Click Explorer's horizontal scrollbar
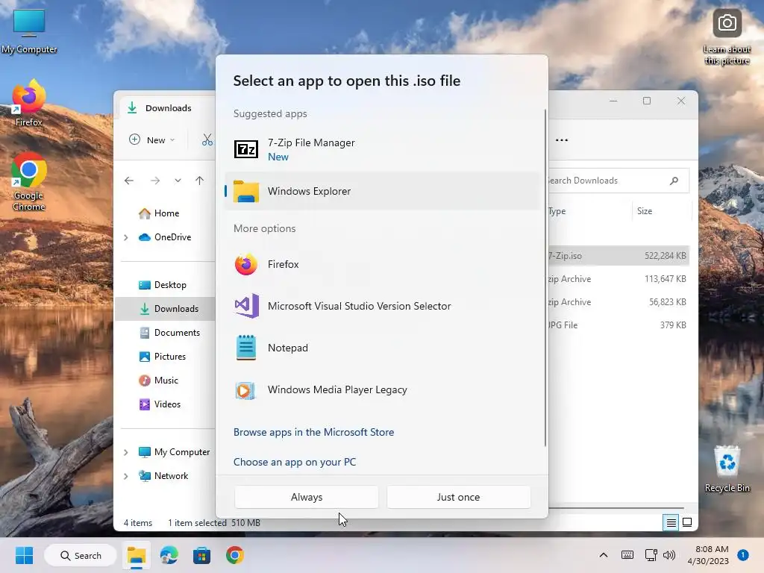The image size is (764, 573). click(616, 508)
